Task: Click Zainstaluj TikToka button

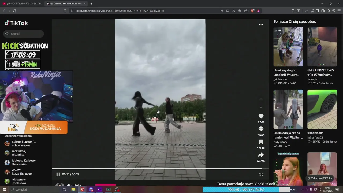Action: [x=320, y=178]
